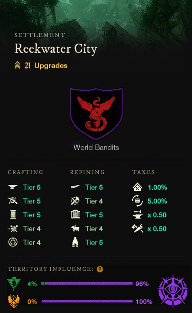Select the housing tax house icon

(x=137, y=187)
